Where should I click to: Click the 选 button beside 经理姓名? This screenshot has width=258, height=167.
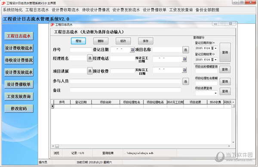90,58
